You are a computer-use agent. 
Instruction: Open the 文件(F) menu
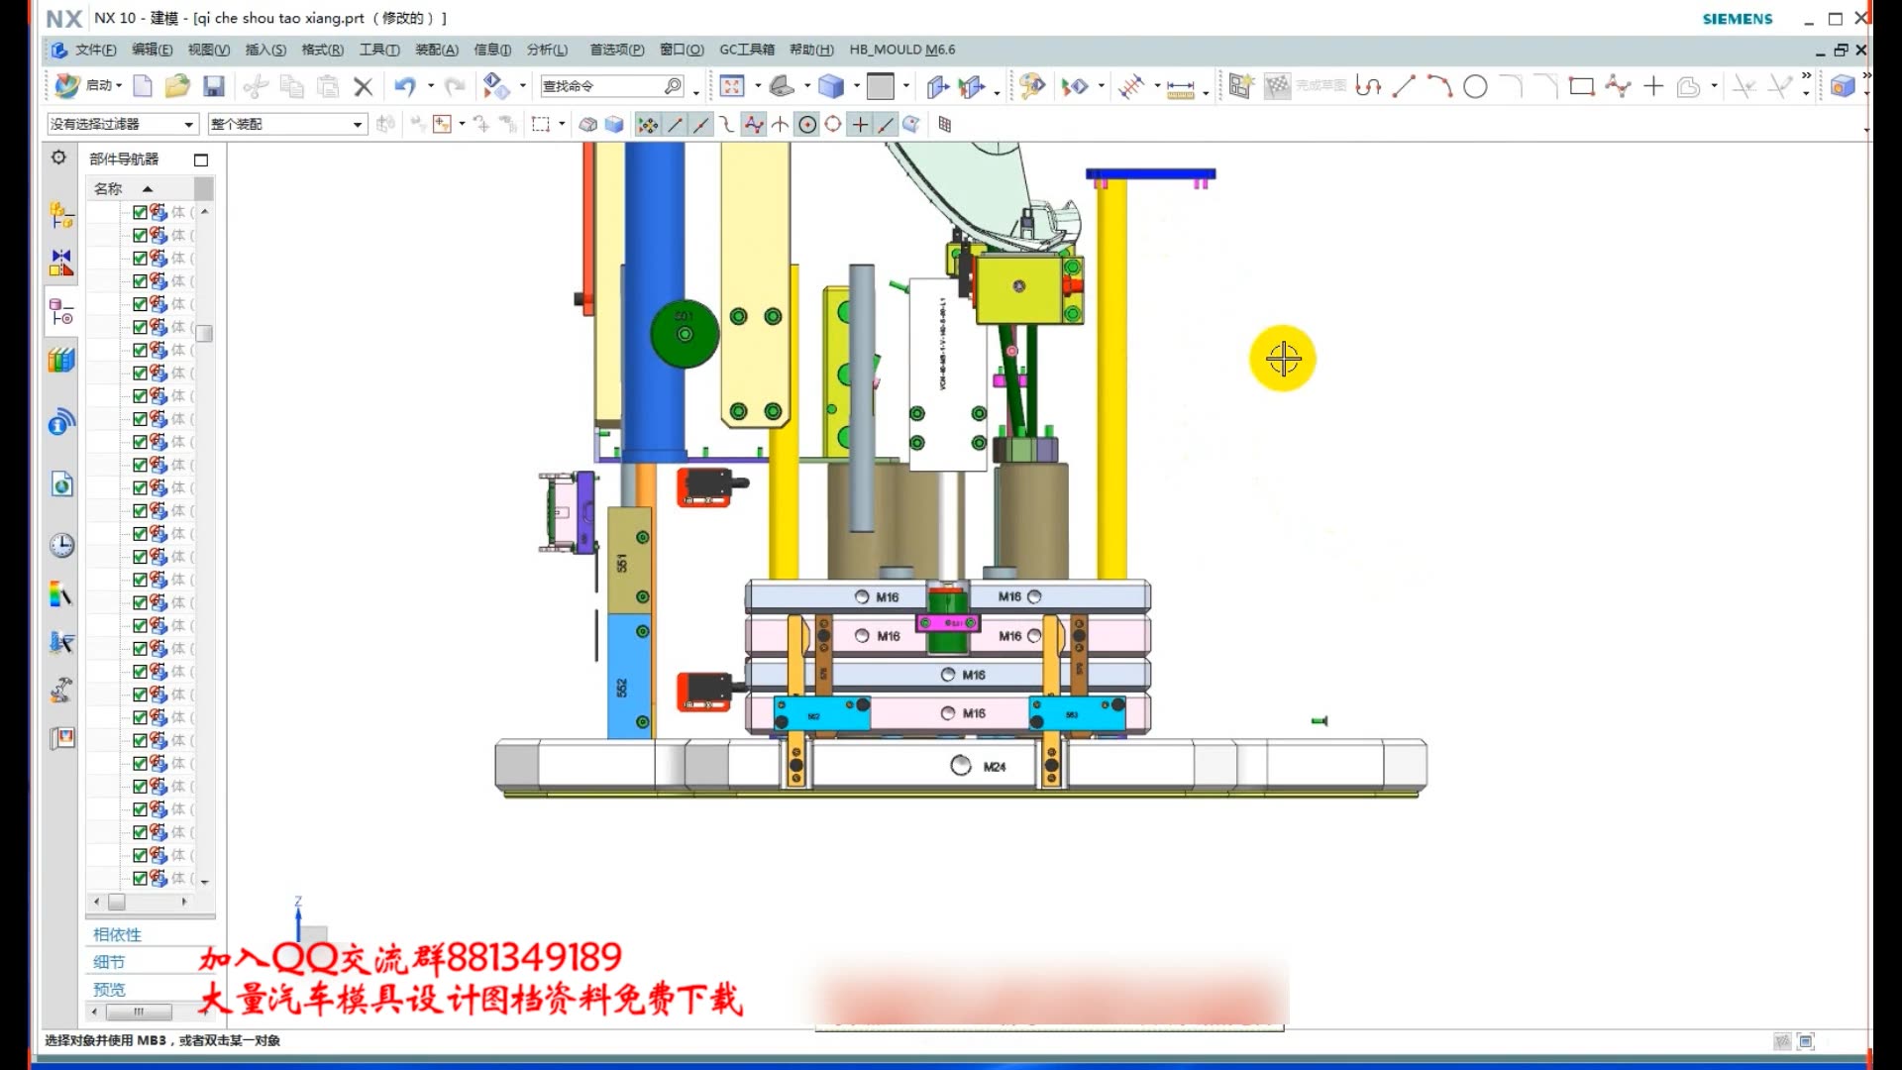(x=95, y=50)
